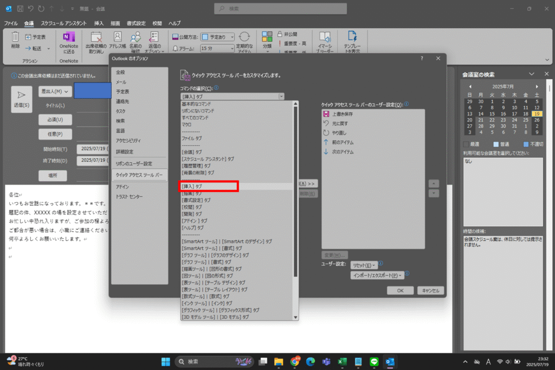Image resolution: width=555 pixels, height=370 pixels.
Task: Click dropdown list scrollbar down arrow
Action: (x=295, y=317)
